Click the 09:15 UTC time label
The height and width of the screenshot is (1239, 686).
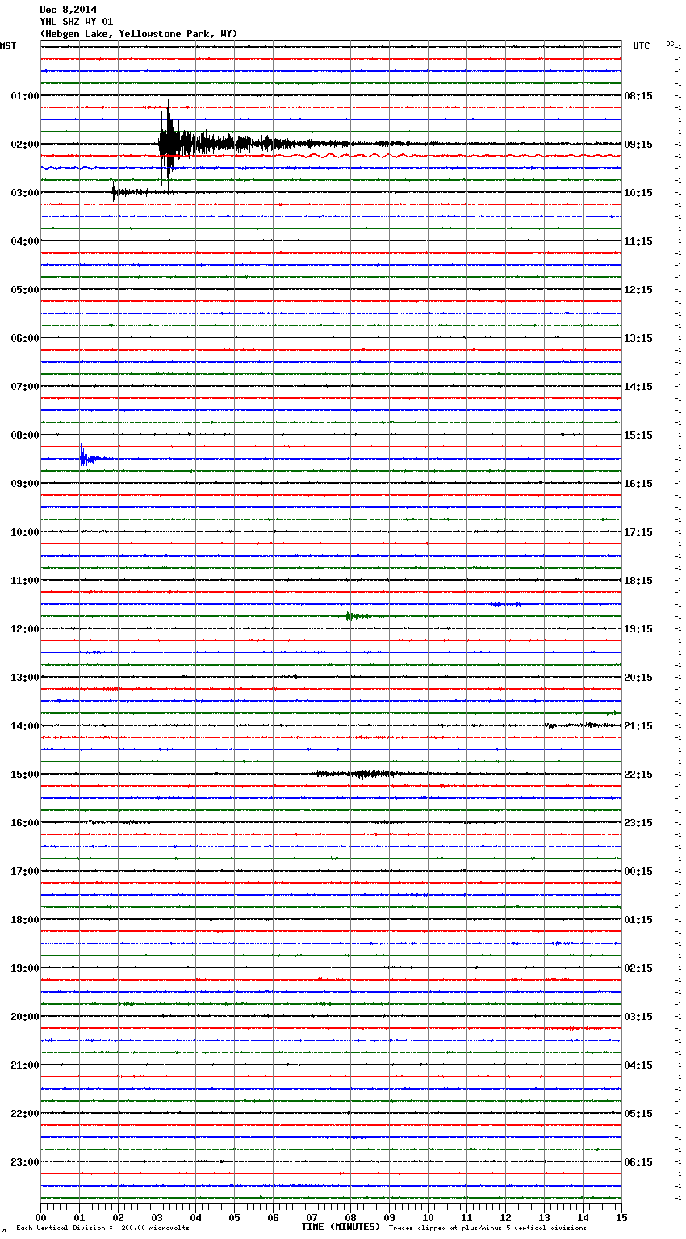point(638,145)
